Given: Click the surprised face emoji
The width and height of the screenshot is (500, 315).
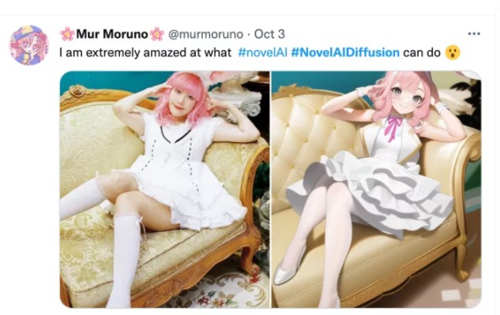Looking at the screenshot, I should [x=453, y=52].
